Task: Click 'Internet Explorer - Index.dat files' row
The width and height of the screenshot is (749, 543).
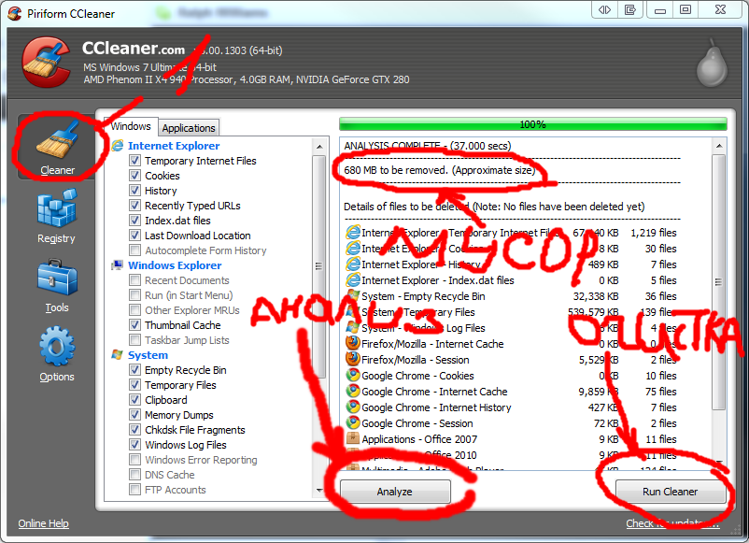Action: 511,280
